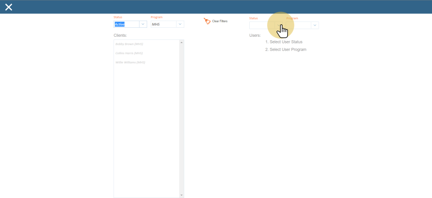Click the Clients list scrollbar track

click(x=181, y=116)
